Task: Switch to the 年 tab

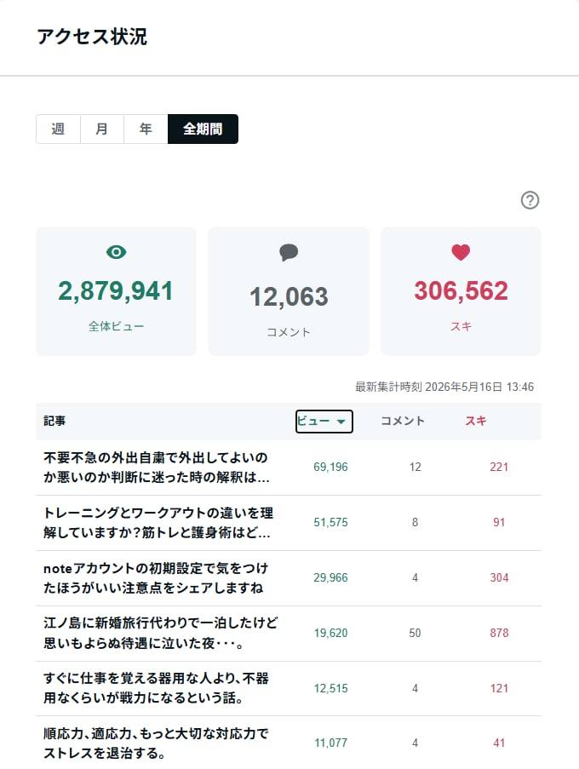Action: point(146,129)
